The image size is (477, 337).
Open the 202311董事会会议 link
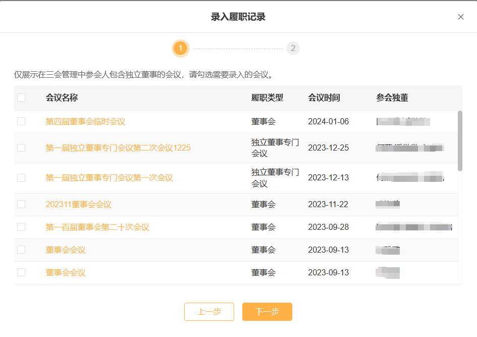point(78,205)
